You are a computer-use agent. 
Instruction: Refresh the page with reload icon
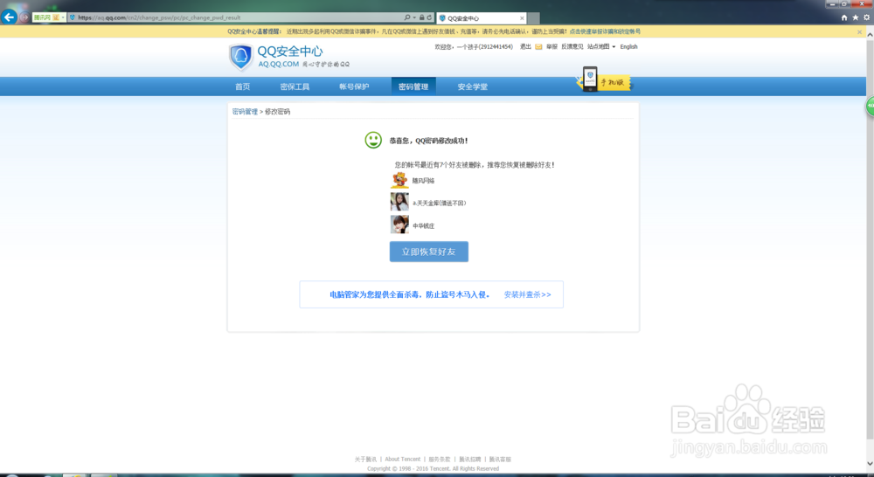click(x=429, y=17)
